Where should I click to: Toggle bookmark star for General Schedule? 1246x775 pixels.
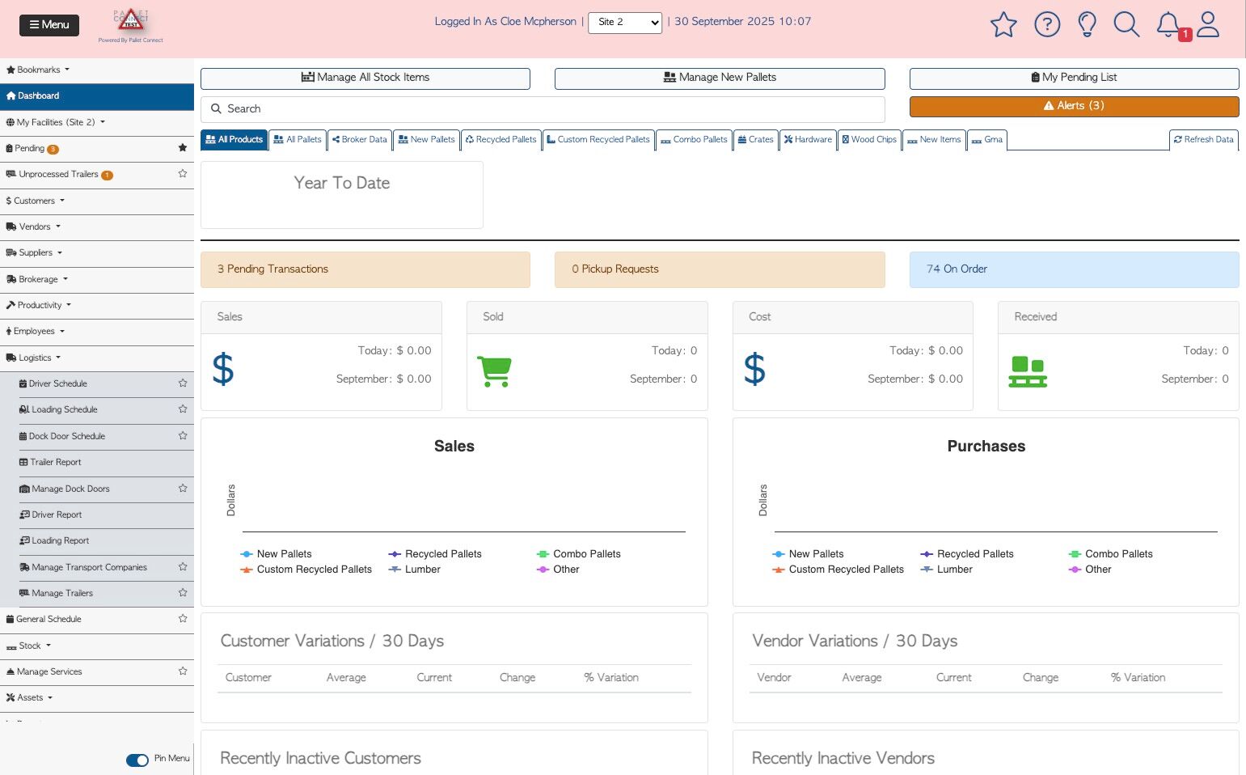coord(183,619)
